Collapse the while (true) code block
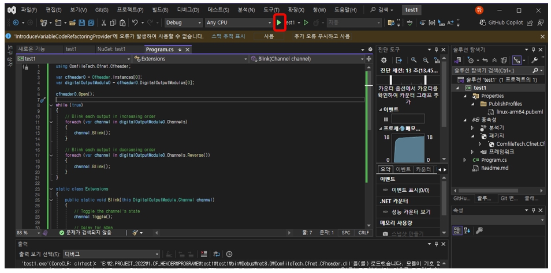551x273 pixels. click(51, 105)
